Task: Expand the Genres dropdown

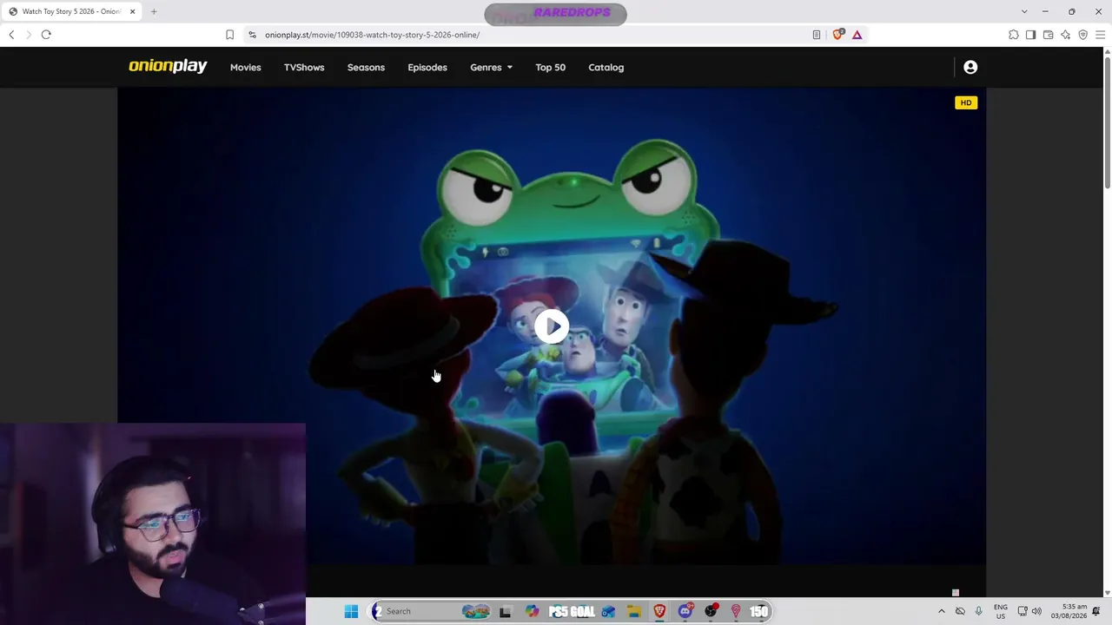Action: point(491,67)
